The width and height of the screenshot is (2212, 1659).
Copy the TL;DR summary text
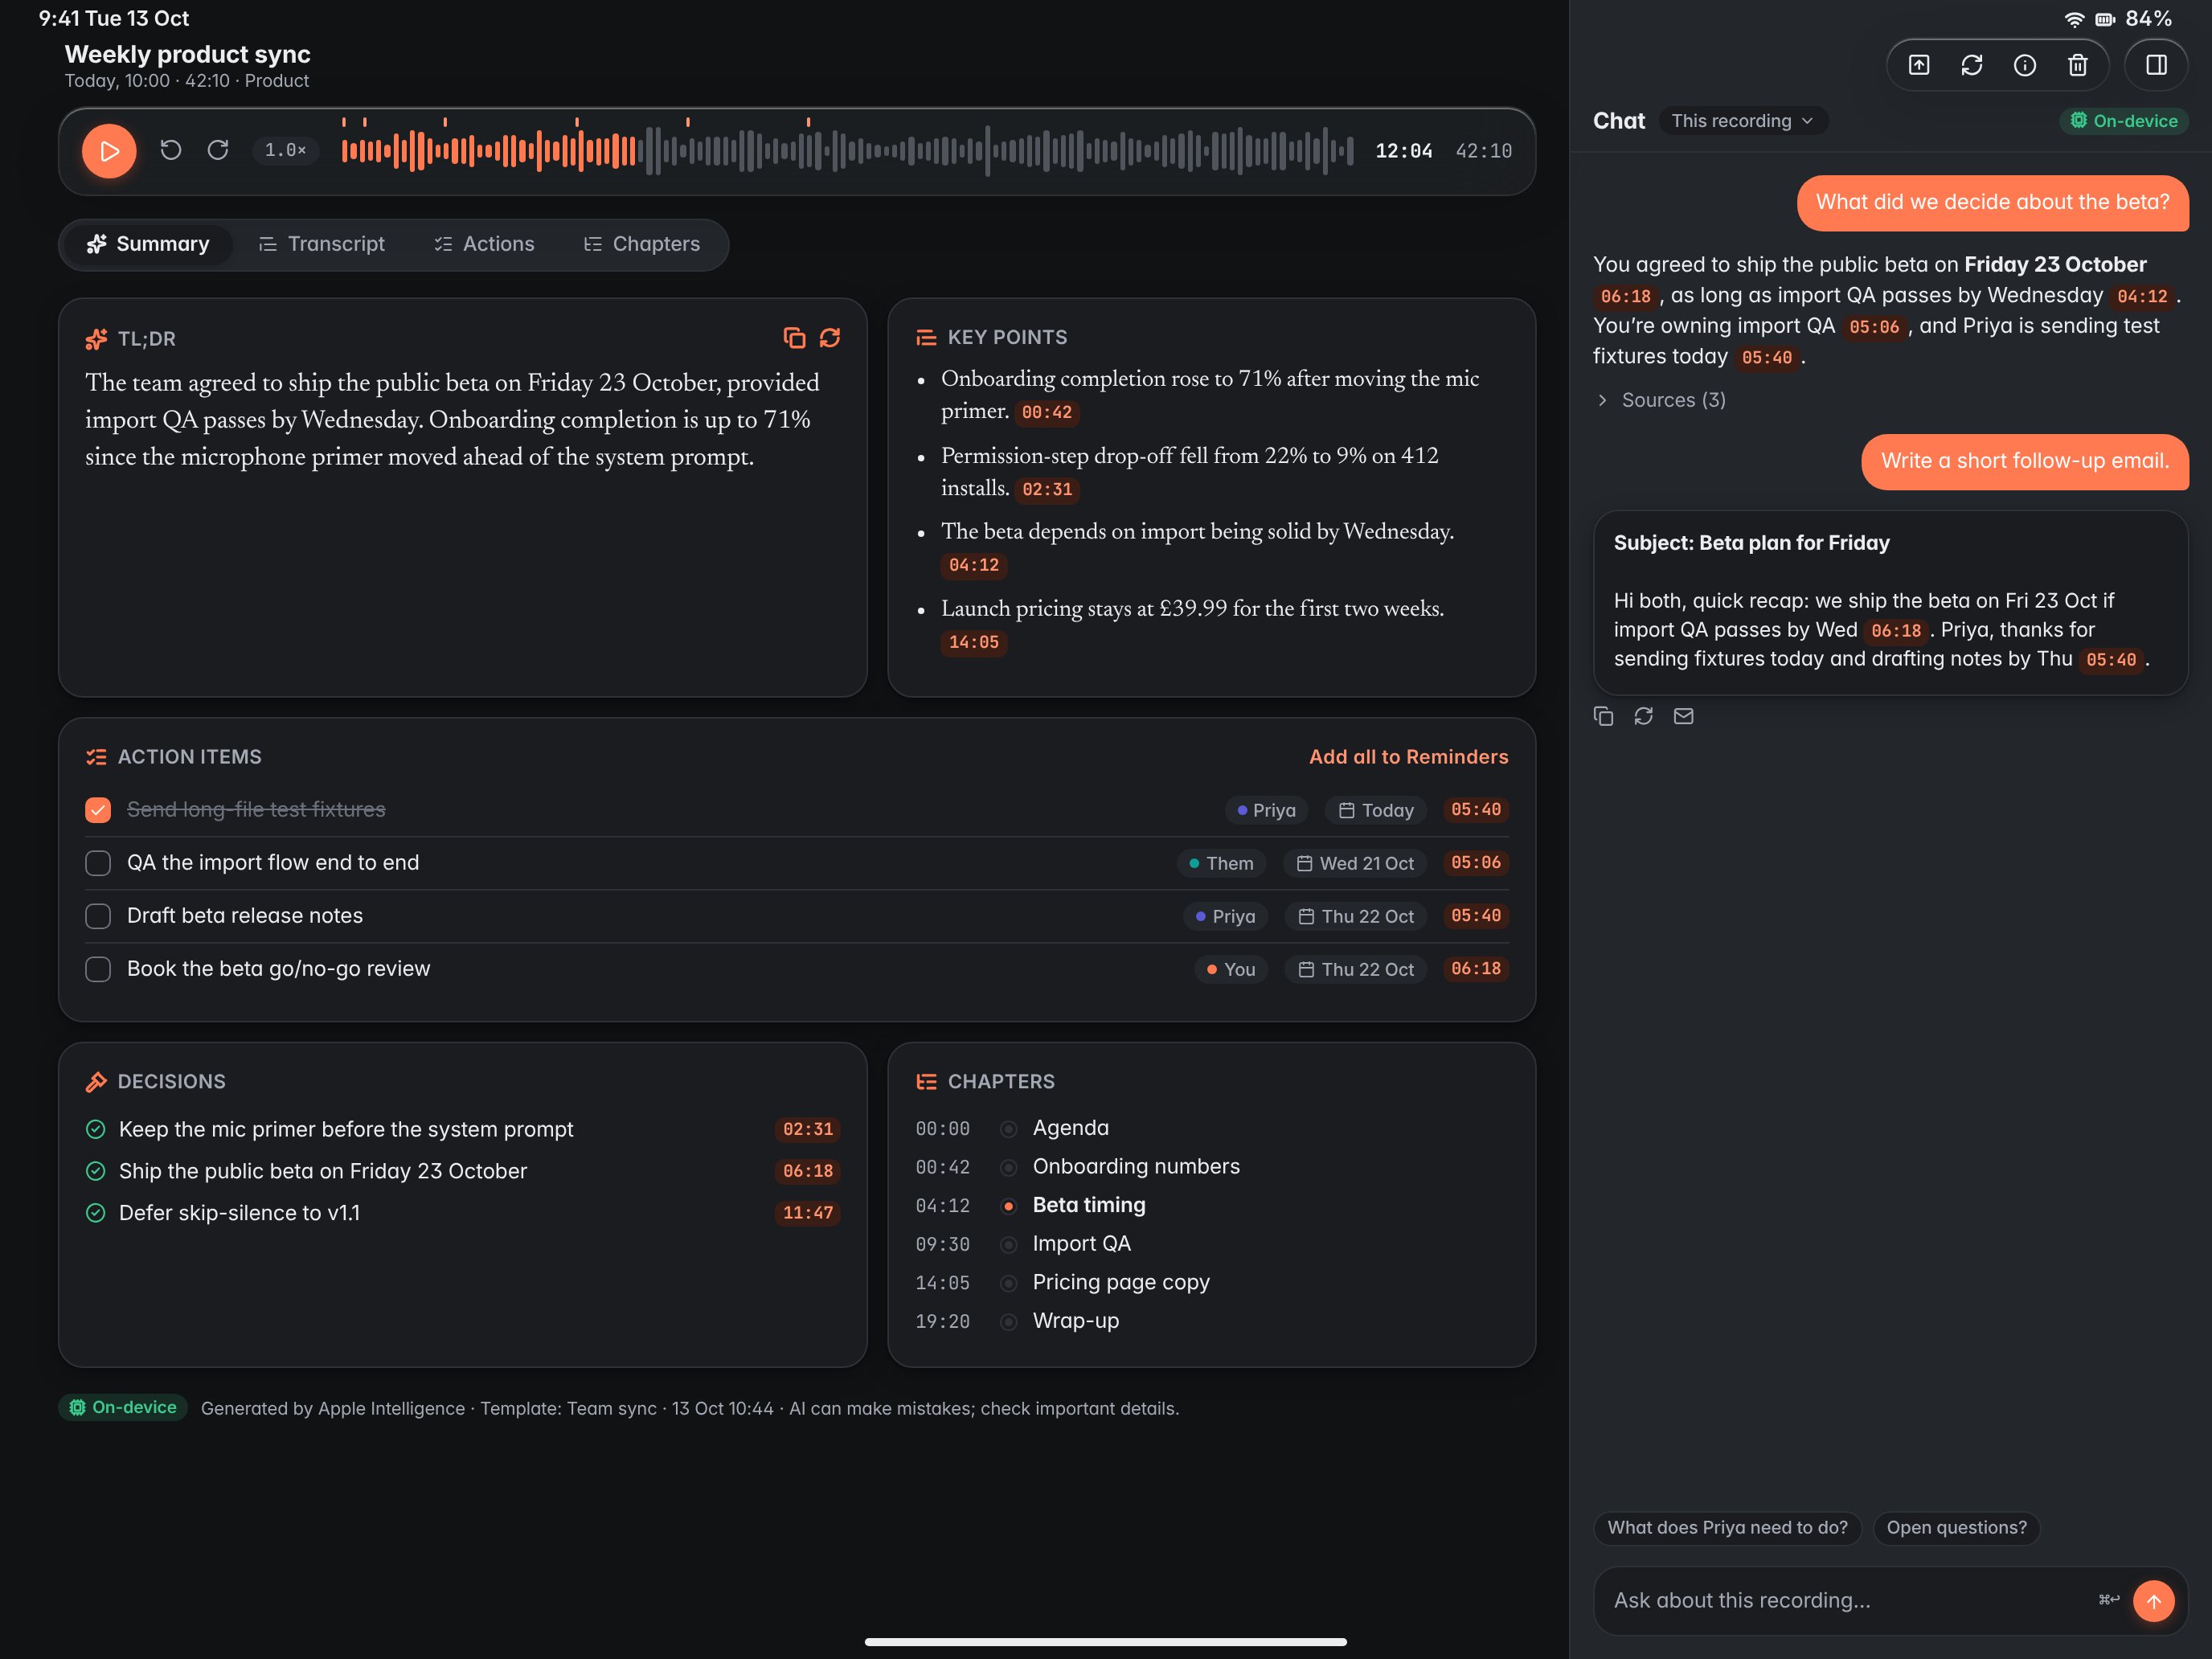tap(794, 338)
